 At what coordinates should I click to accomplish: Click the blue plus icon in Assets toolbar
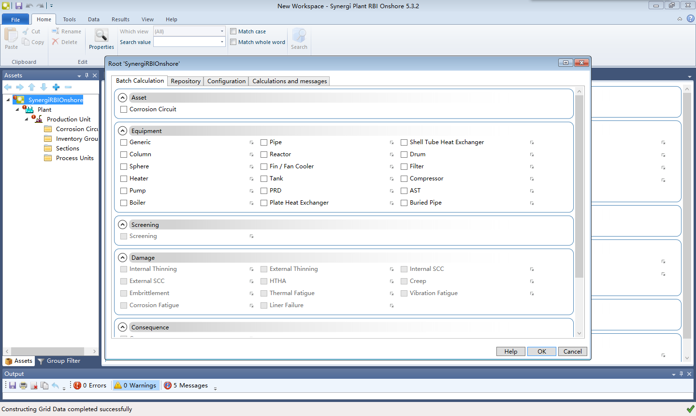56,87
